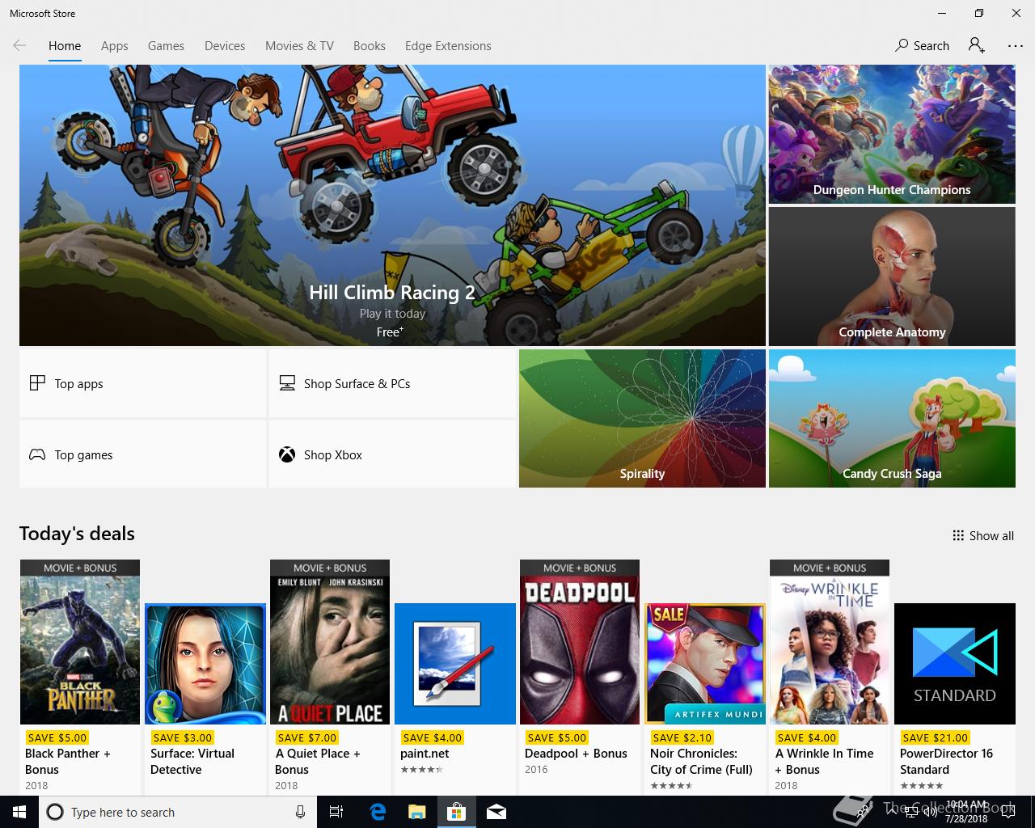Open Noir Chronicles: City of Crime cover
This screenshot has height=828, width=1035.
[705, 664]
